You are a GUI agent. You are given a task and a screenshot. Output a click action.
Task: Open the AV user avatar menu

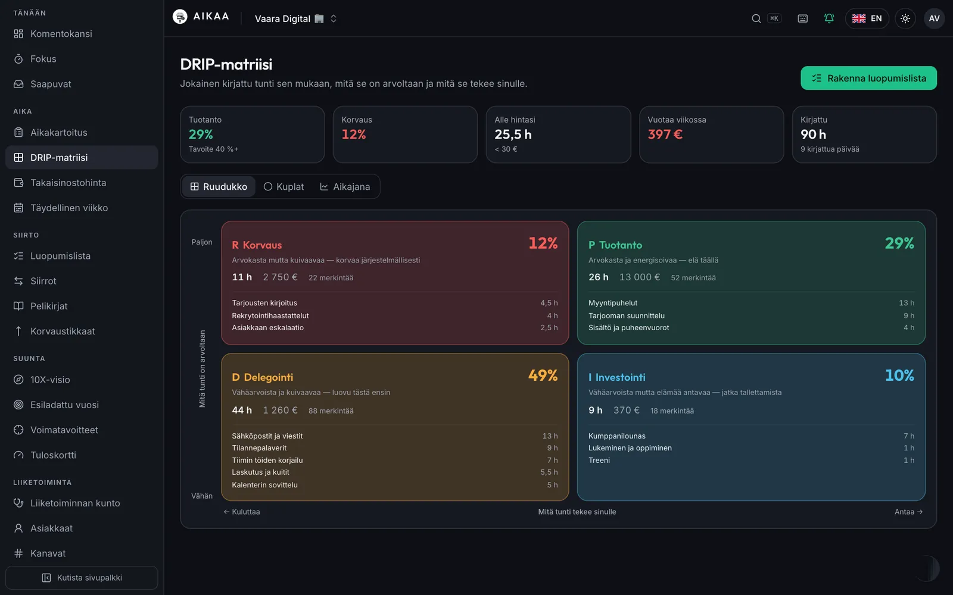pyautogui.click(x=934, y=18)
